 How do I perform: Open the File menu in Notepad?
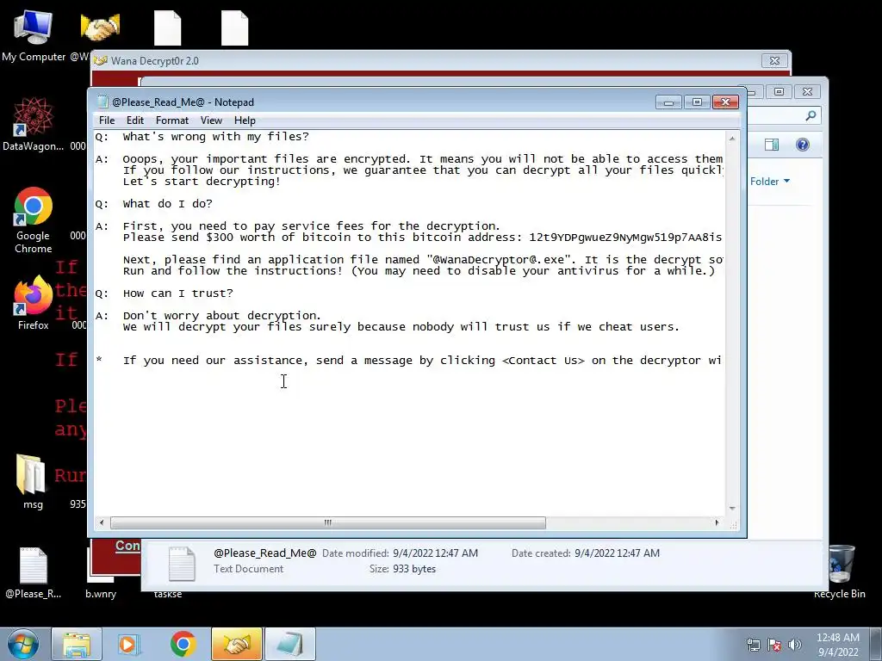pos(107,120)
